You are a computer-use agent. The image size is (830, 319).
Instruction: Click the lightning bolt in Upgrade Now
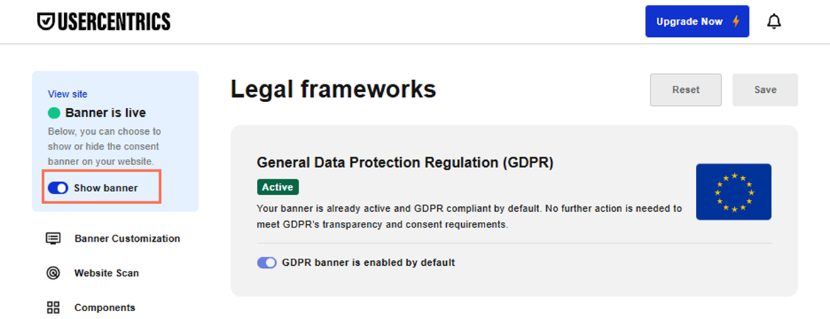[x=736, y=22]
